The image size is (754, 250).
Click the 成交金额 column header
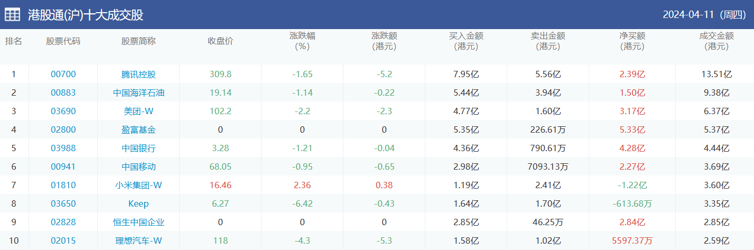click(x=716, y=41)
